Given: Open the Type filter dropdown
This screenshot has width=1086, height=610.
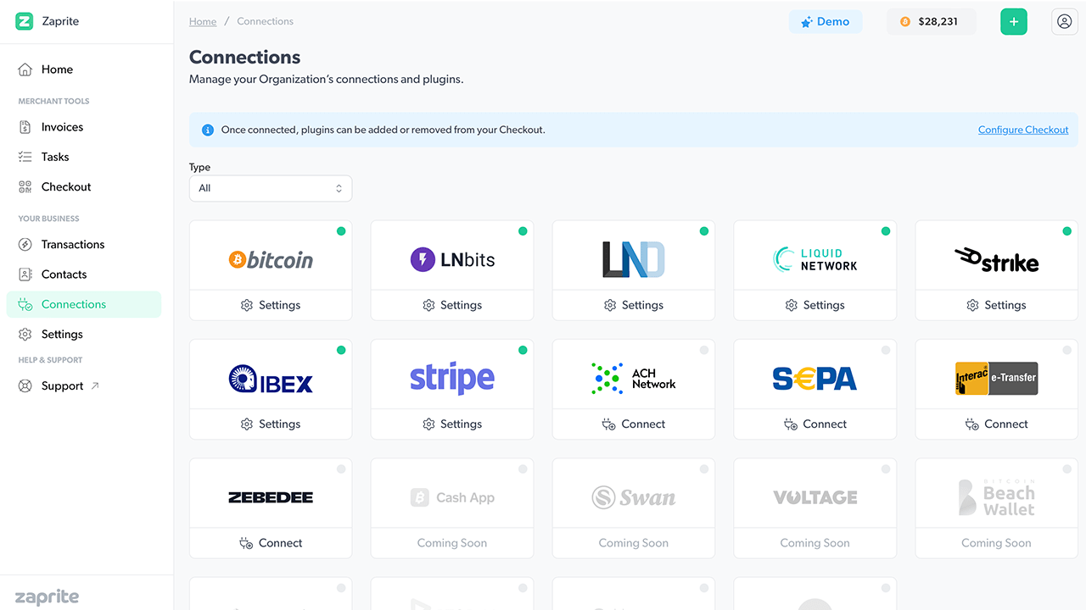Looking at the screenshot, I should coord(270,187).
